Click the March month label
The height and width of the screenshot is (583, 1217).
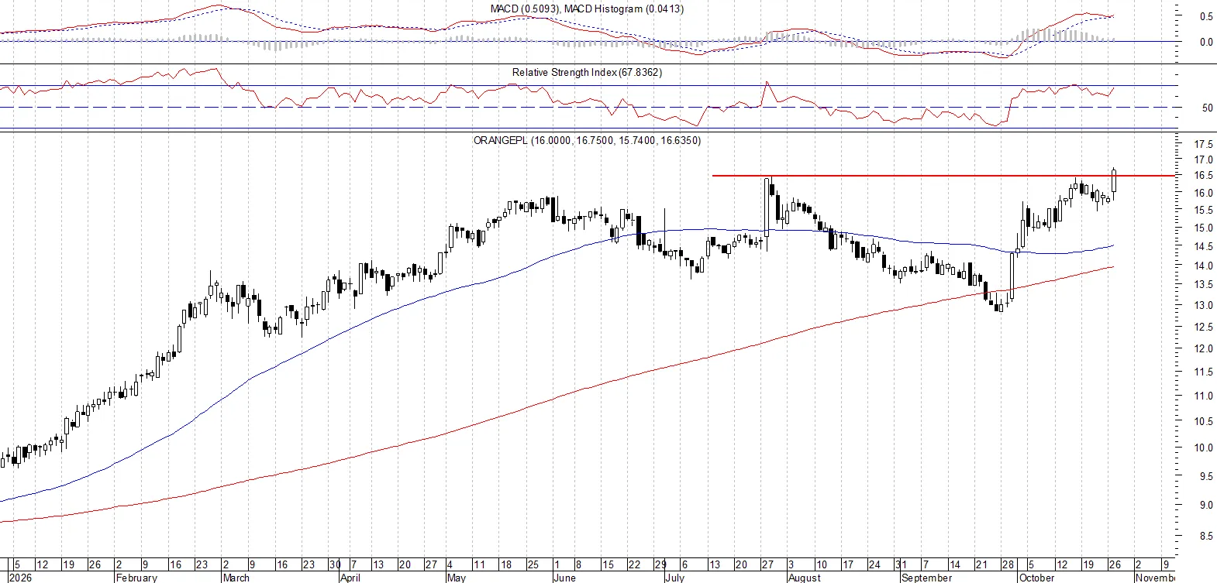236,578
